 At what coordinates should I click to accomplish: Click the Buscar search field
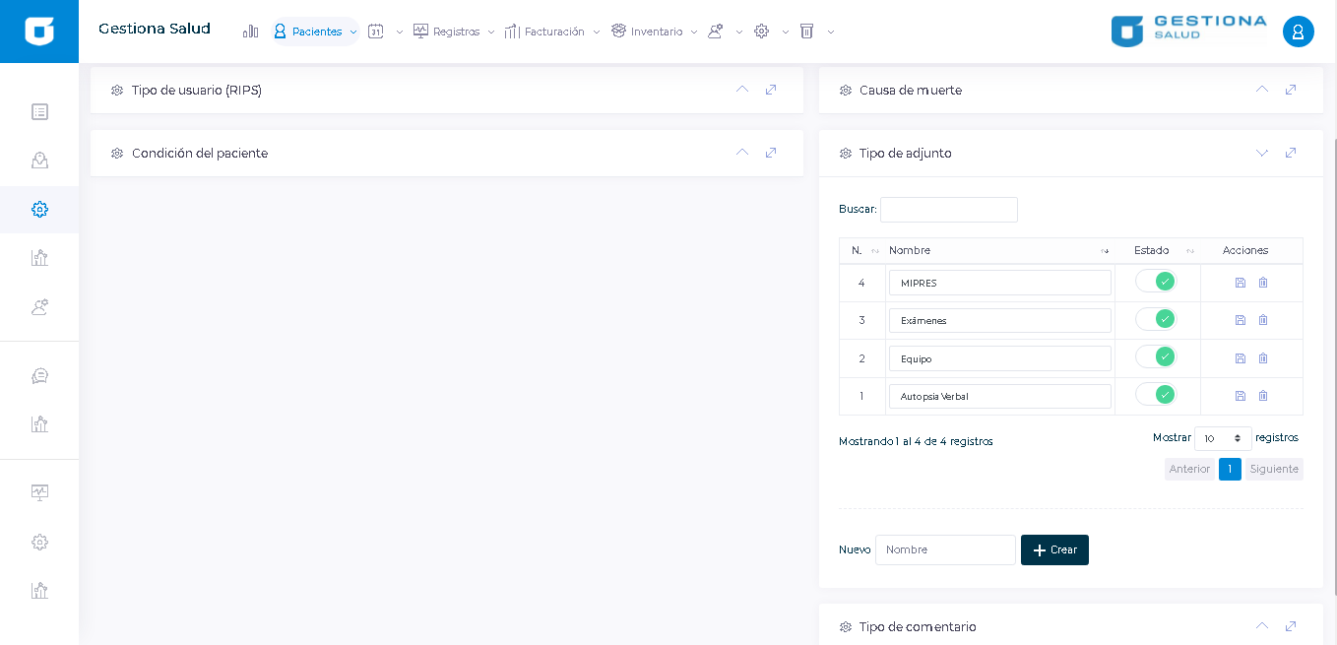point(948,210)
